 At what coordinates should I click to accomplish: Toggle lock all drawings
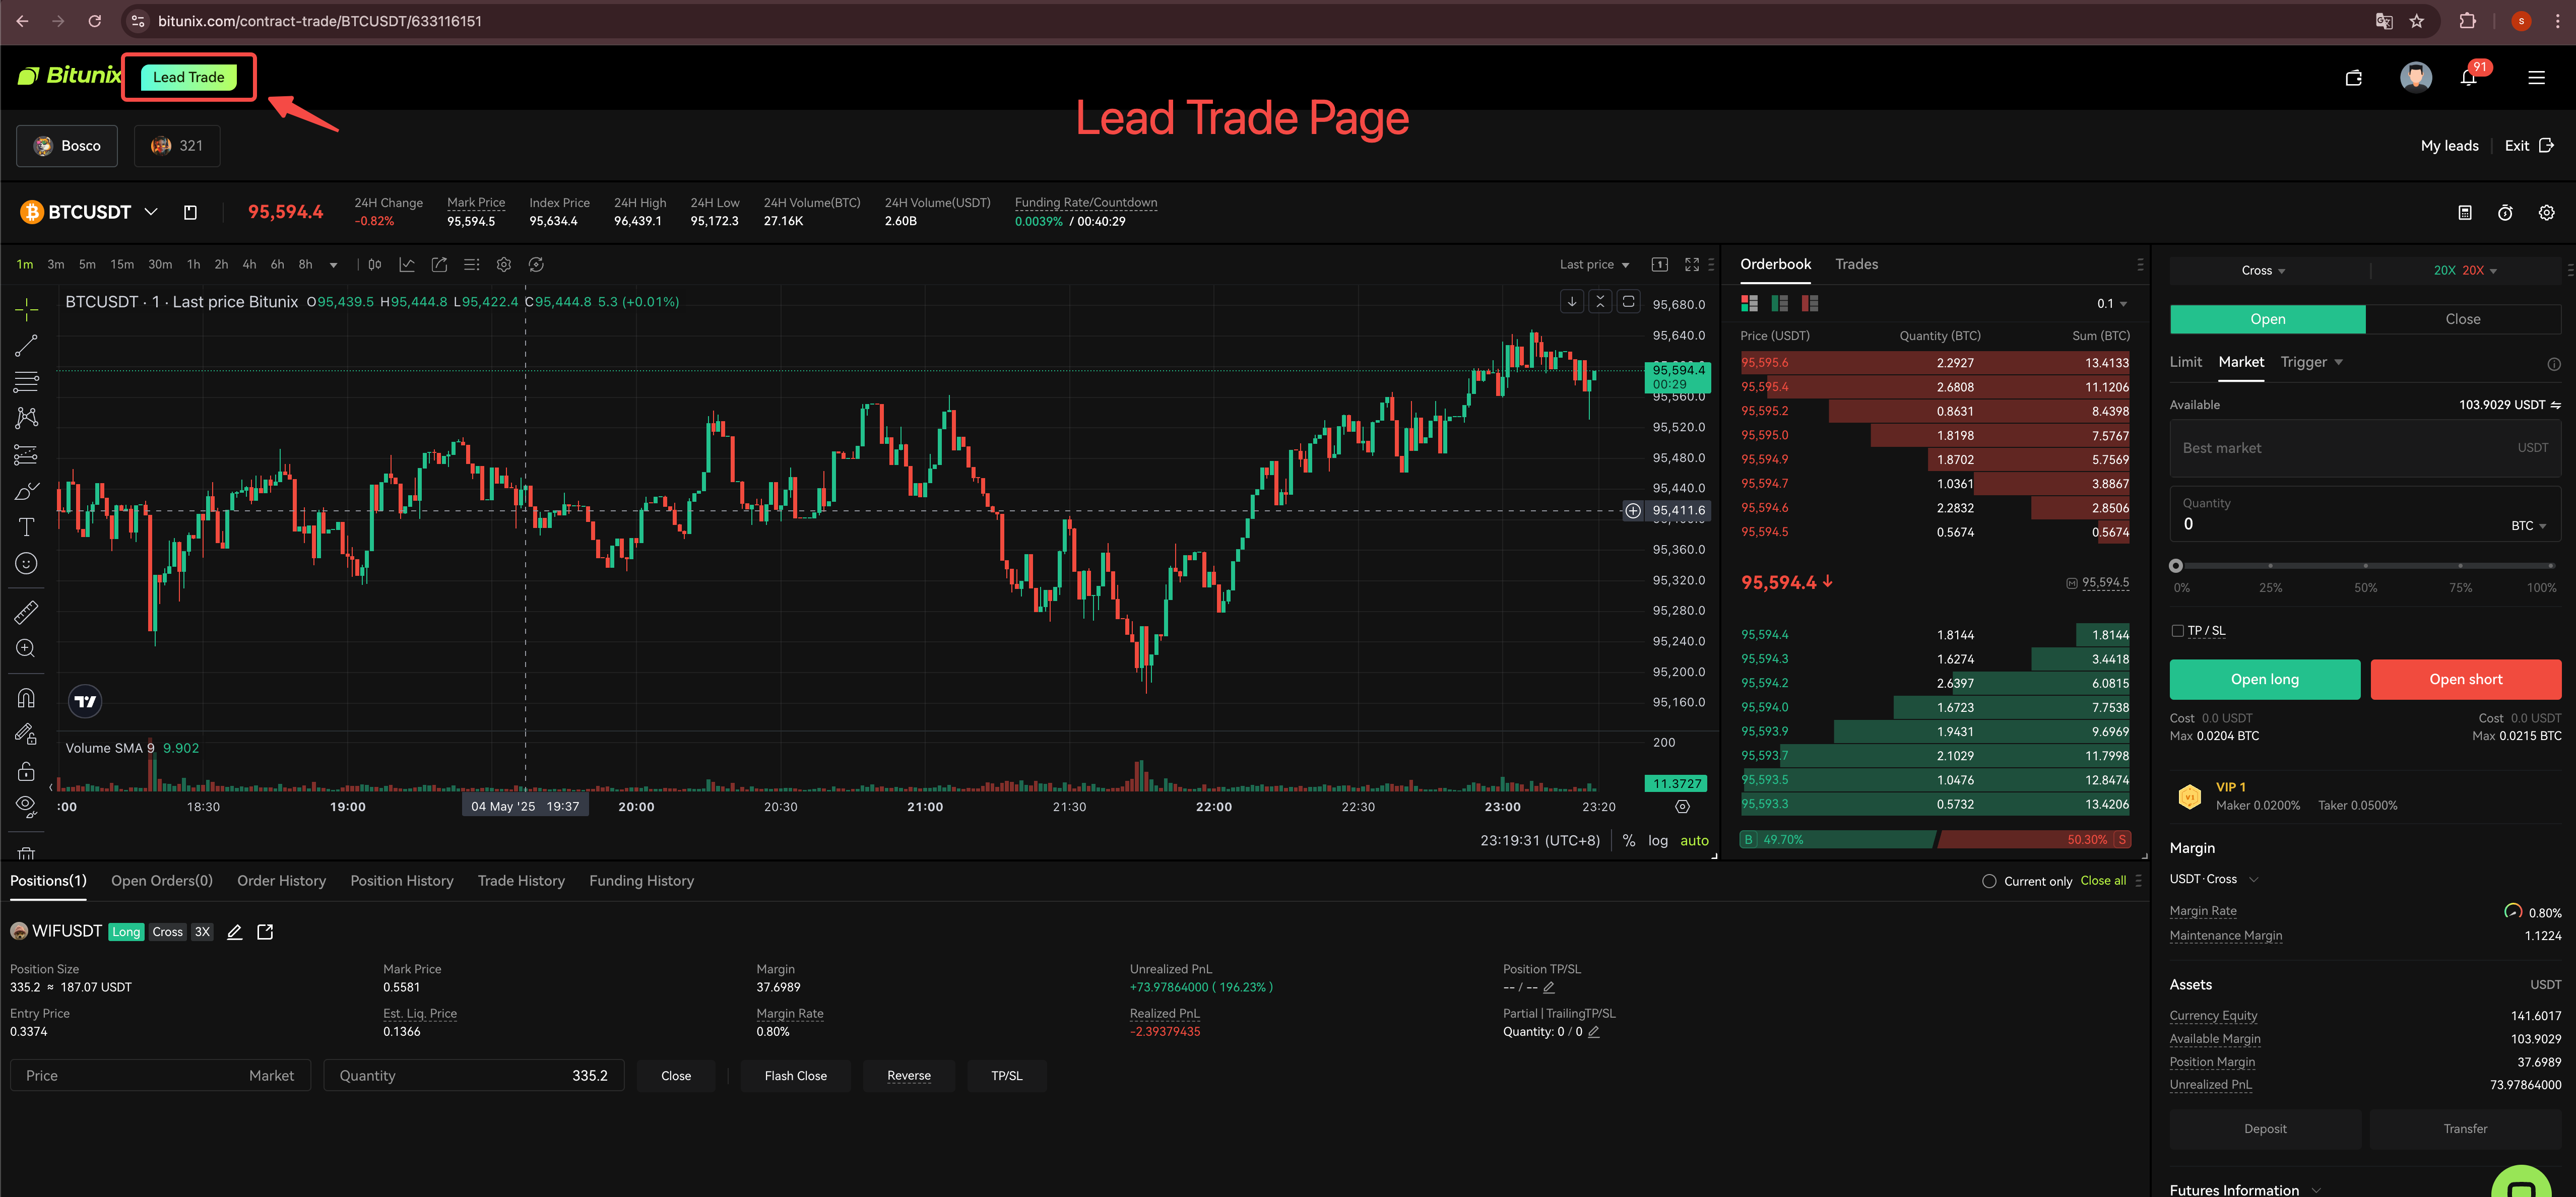click(27, 771)
